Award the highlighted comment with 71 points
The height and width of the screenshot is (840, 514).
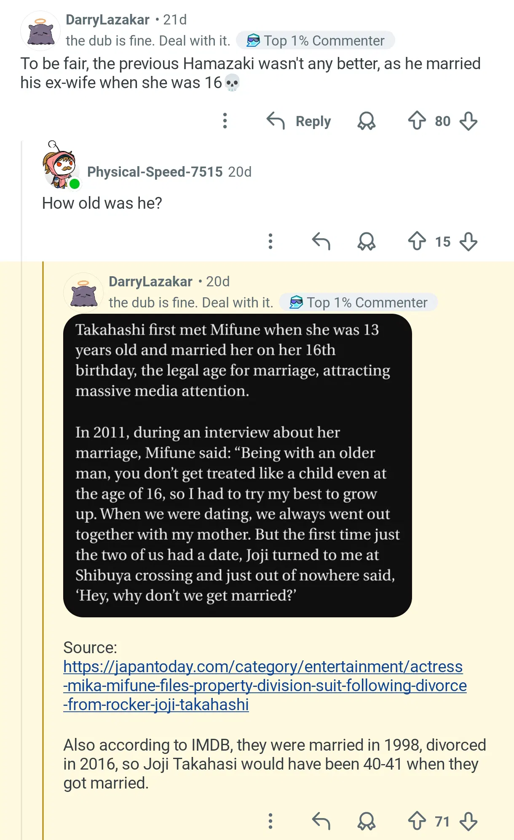point(366,821)
